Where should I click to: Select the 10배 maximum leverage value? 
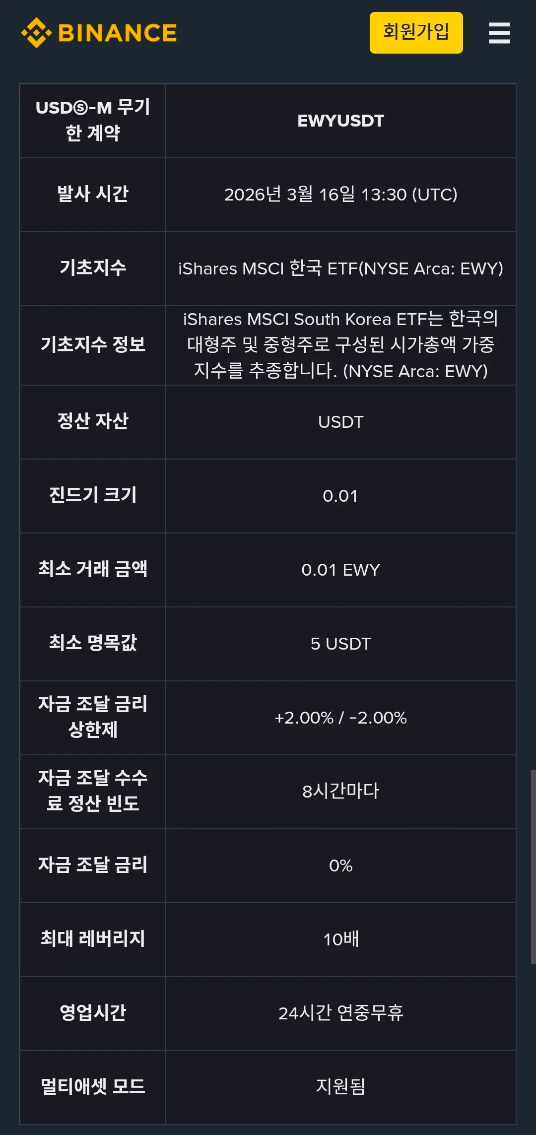(341, 939)
